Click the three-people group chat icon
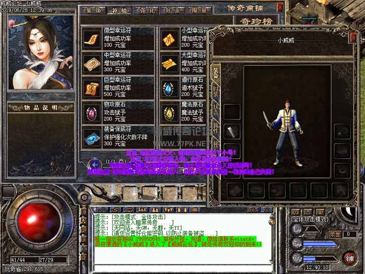Image resolution: width=365 pixels, height=274 pixels. [142, 210]
